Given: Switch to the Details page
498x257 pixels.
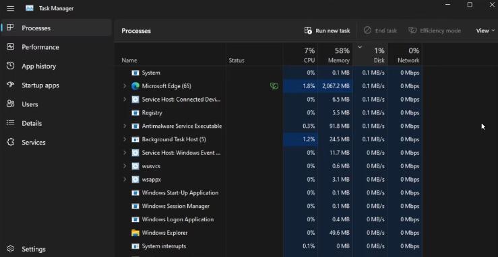Looking at the screenshot, I should point(56,123).
